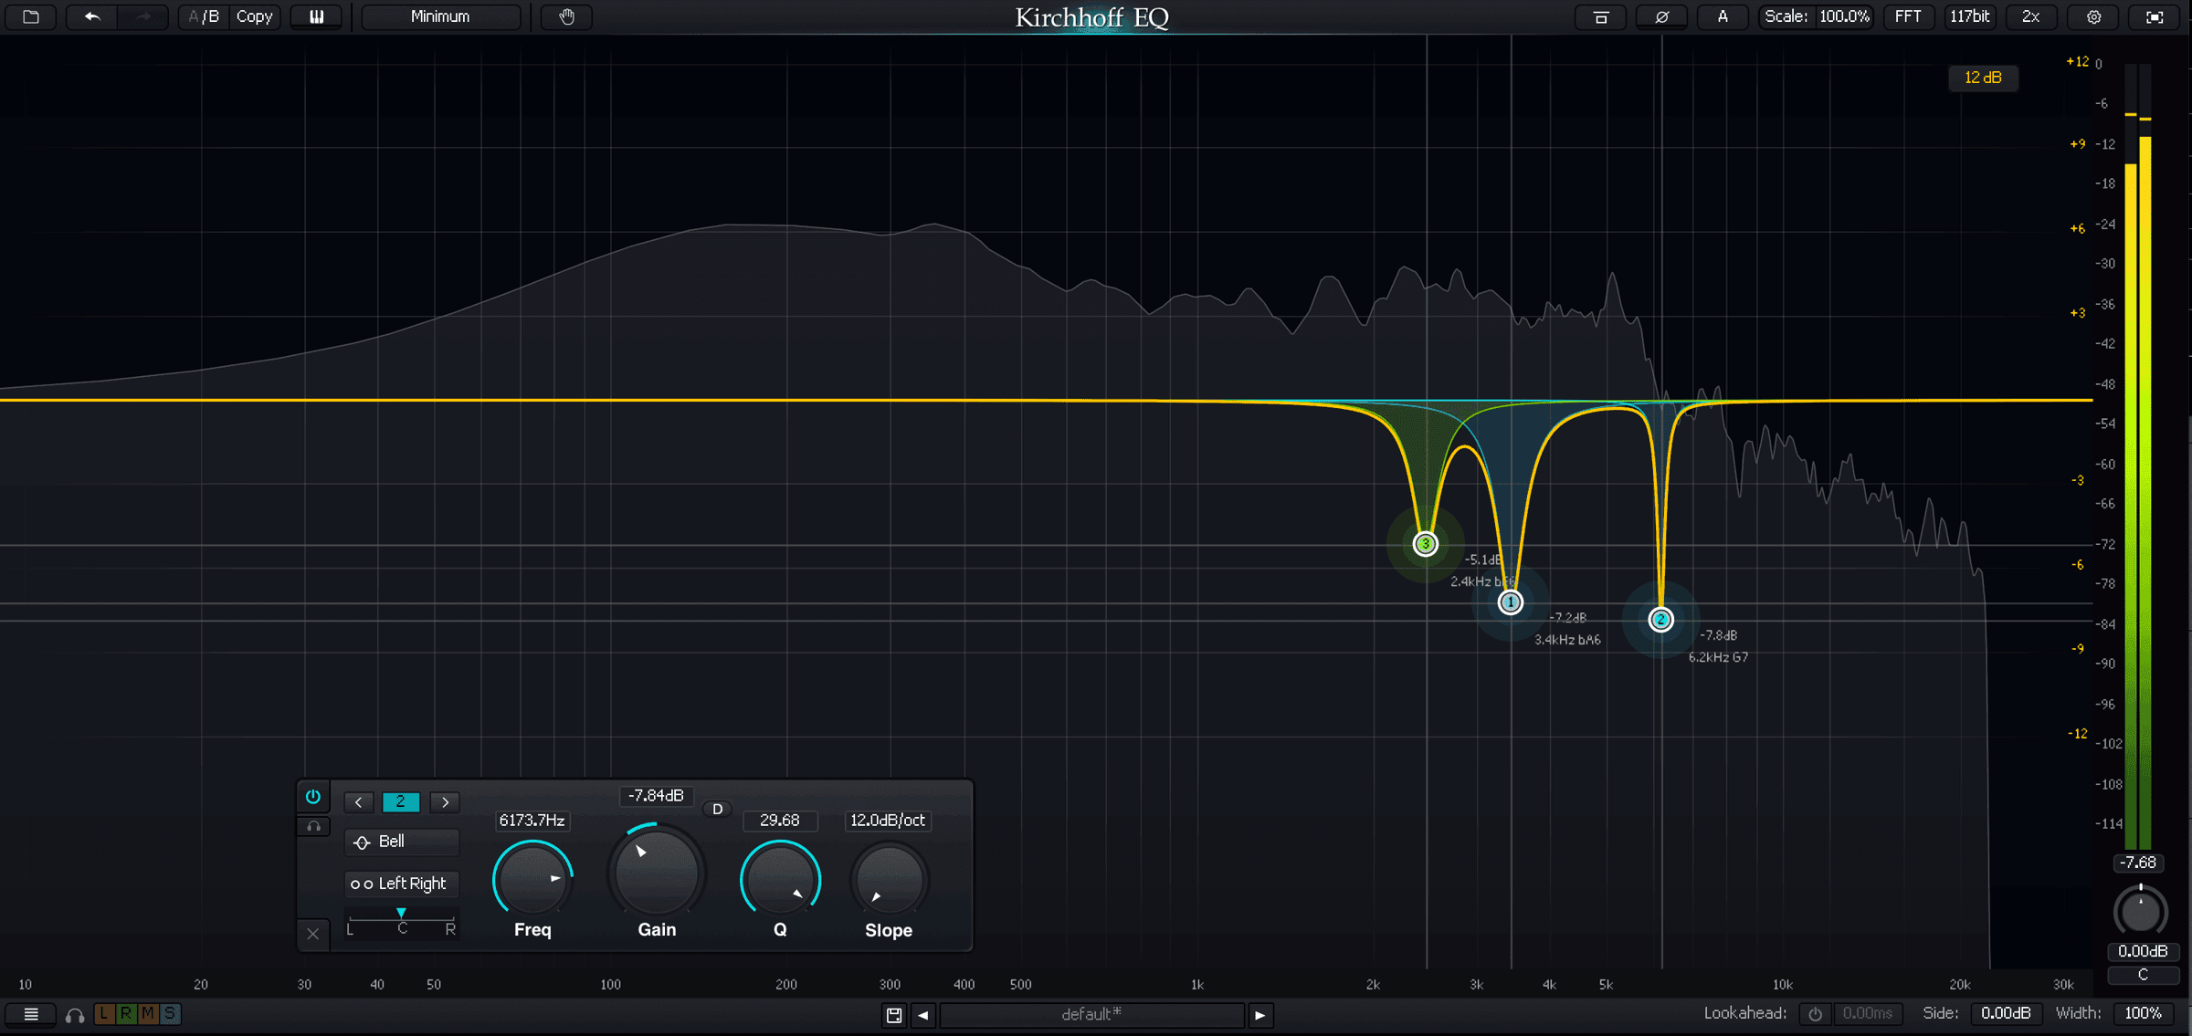Open the 12 dB display range selector
This screenshot has height=1036, width=2192.
tap(1983, 78)
